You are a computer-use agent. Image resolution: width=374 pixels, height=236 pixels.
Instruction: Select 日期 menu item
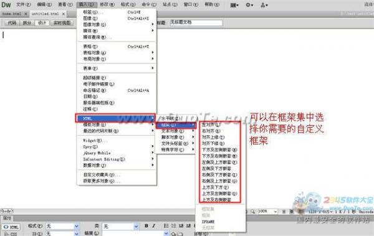(117, 97)
